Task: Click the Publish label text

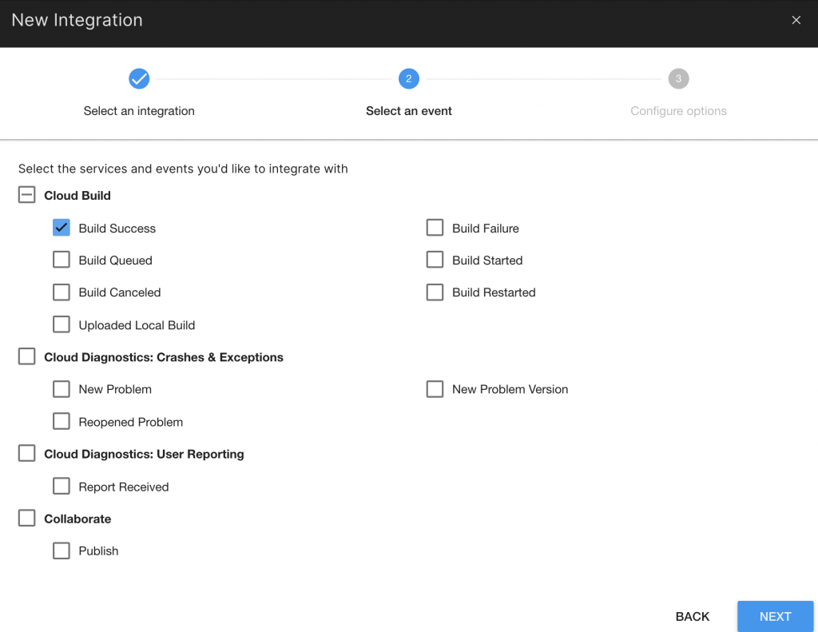Action: tap(98, 551)
